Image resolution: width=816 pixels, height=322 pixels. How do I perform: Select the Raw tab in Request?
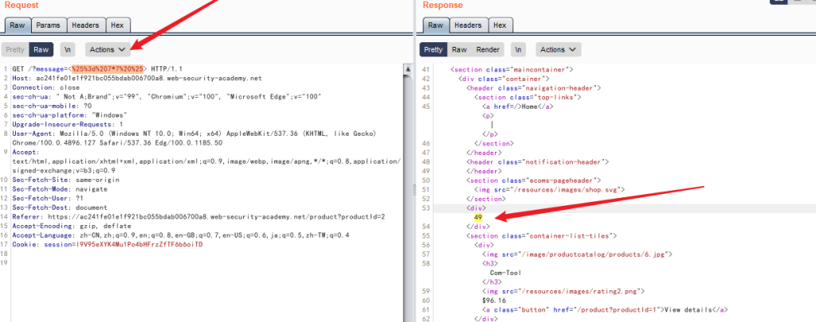coord(17,25)
